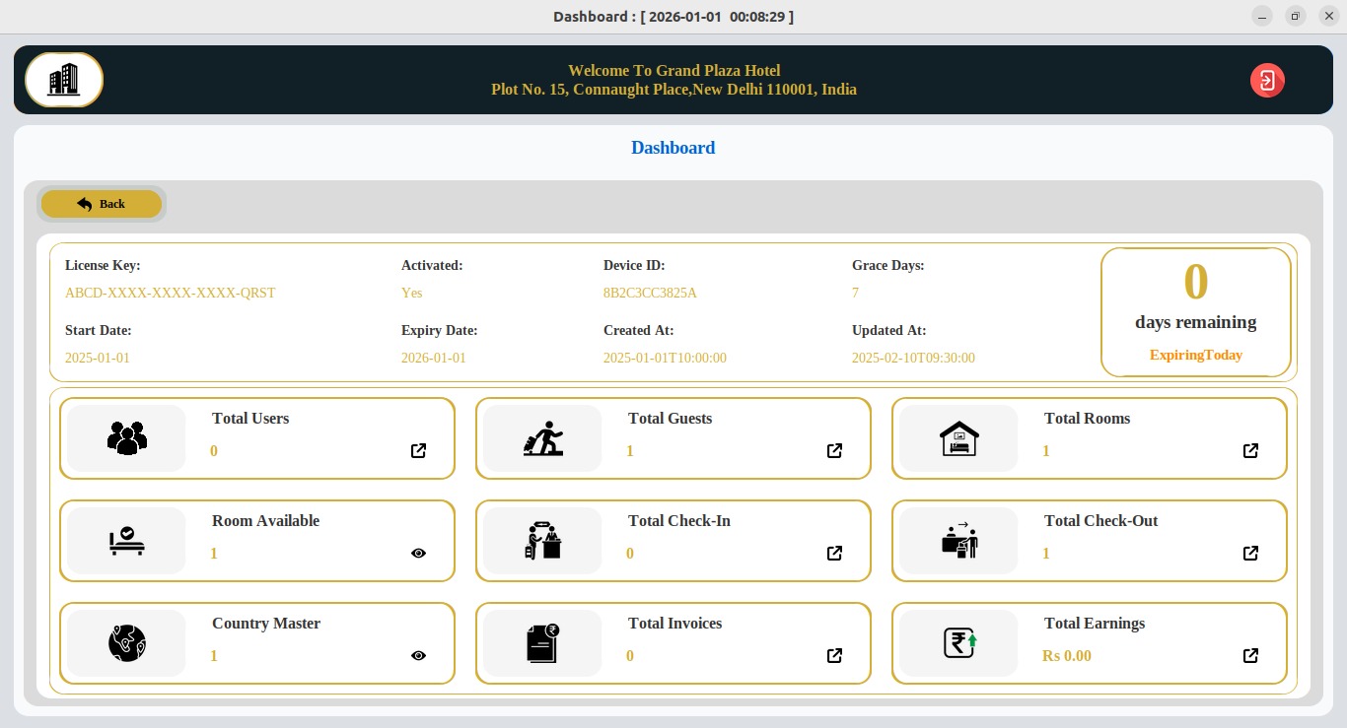
Task: Open Total Guests external link icon
Action: click(834, 451)
